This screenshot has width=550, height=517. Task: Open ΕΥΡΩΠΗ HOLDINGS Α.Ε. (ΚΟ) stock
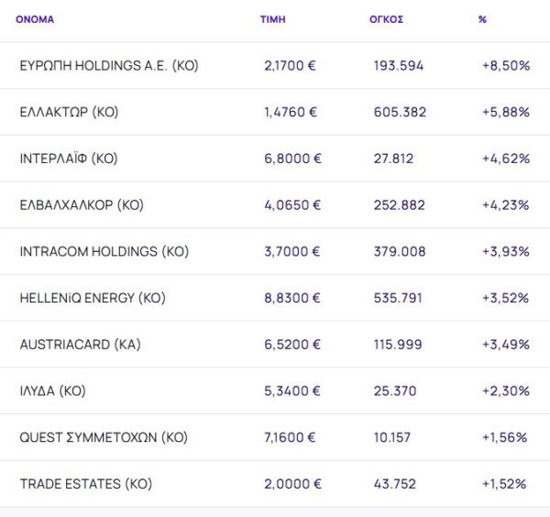coord(109,66)
